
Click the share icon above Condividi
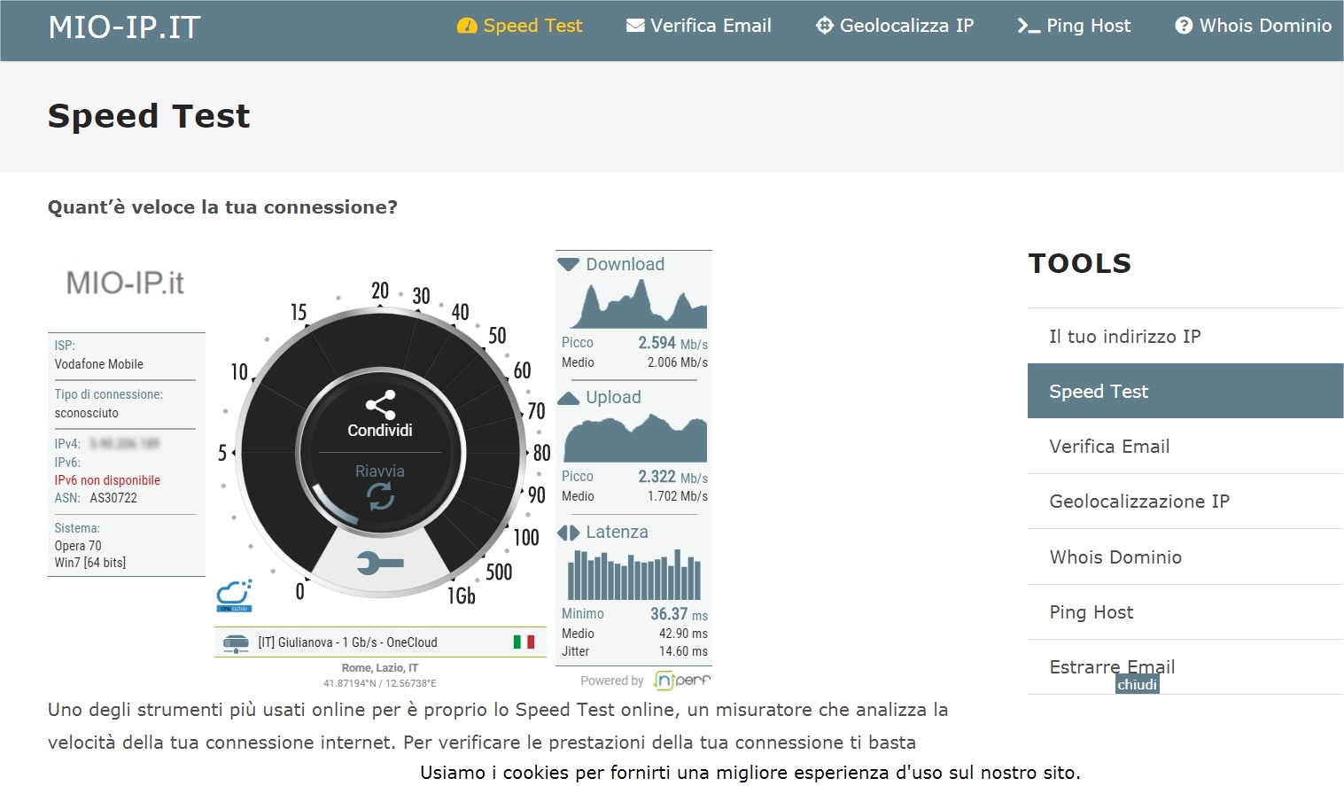point(380,405)
